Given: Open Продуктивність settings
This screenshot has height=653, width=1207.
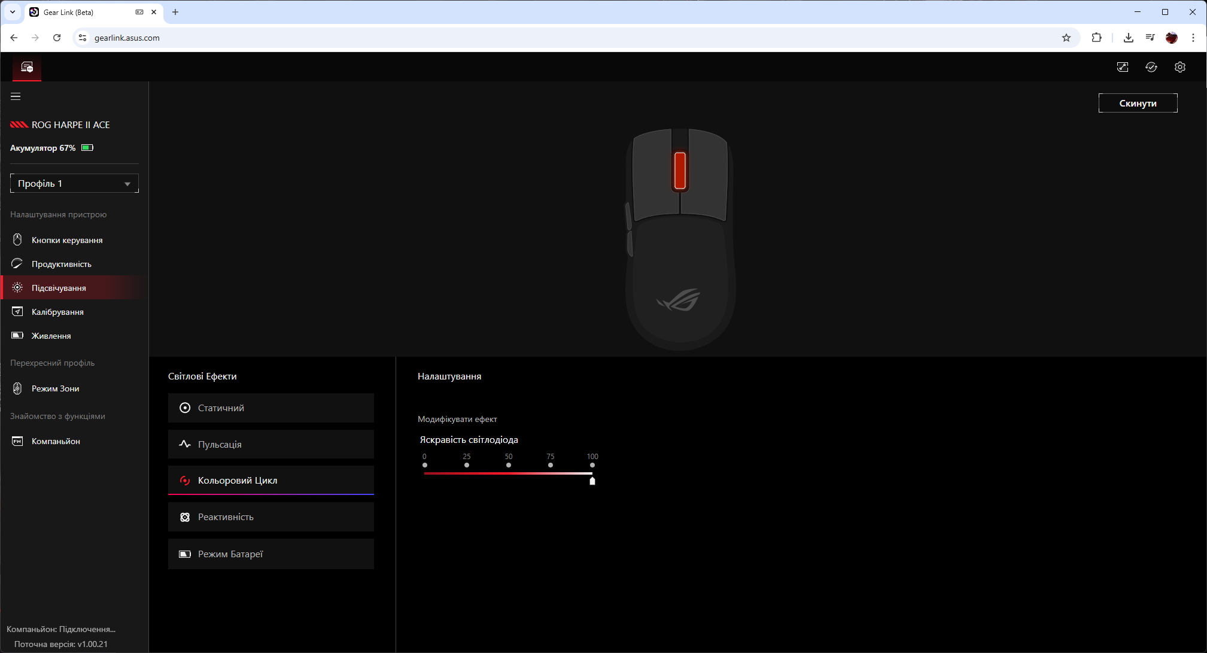Looking at the screenshot, I should [61, 264].
